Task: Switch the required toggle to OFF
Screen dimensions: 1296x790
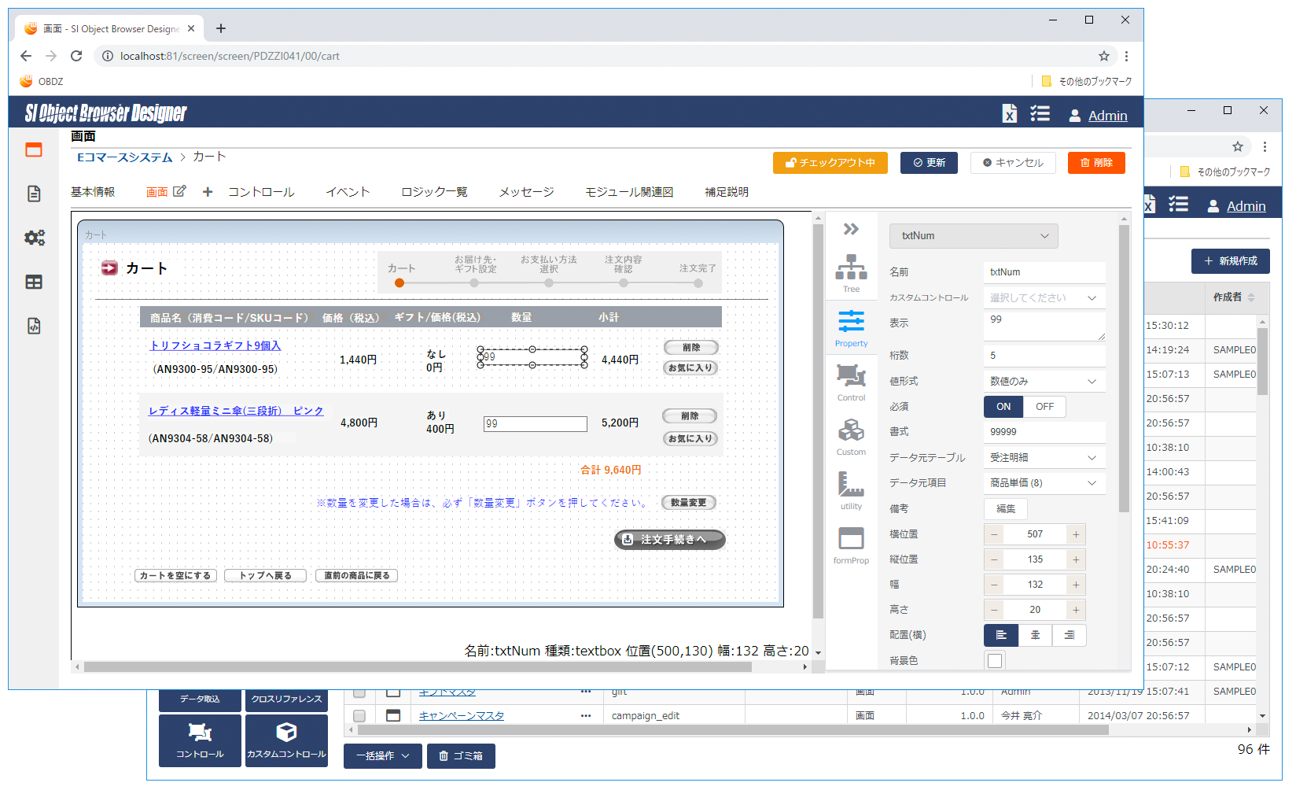Action: [1044, 407]
